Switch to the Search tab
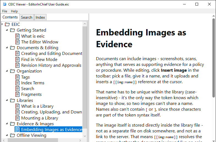 27,17
